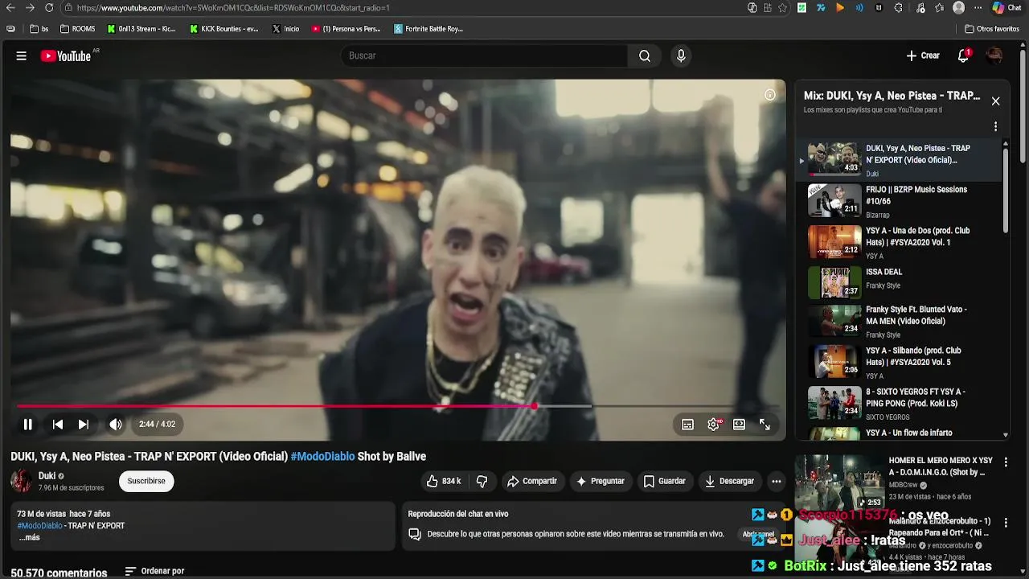Go to the YouTube home logo

coord(66,56)
